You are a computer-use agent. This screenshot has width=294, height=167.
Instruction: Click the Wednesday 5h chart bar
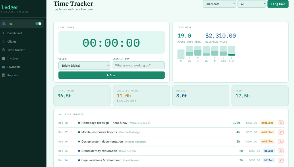click(x=198, y=51)
